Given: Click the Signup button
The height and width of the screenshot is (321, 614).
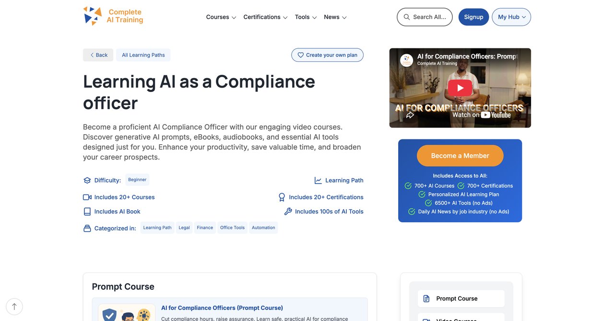Looking at the screenshot, I should [473, 17].
